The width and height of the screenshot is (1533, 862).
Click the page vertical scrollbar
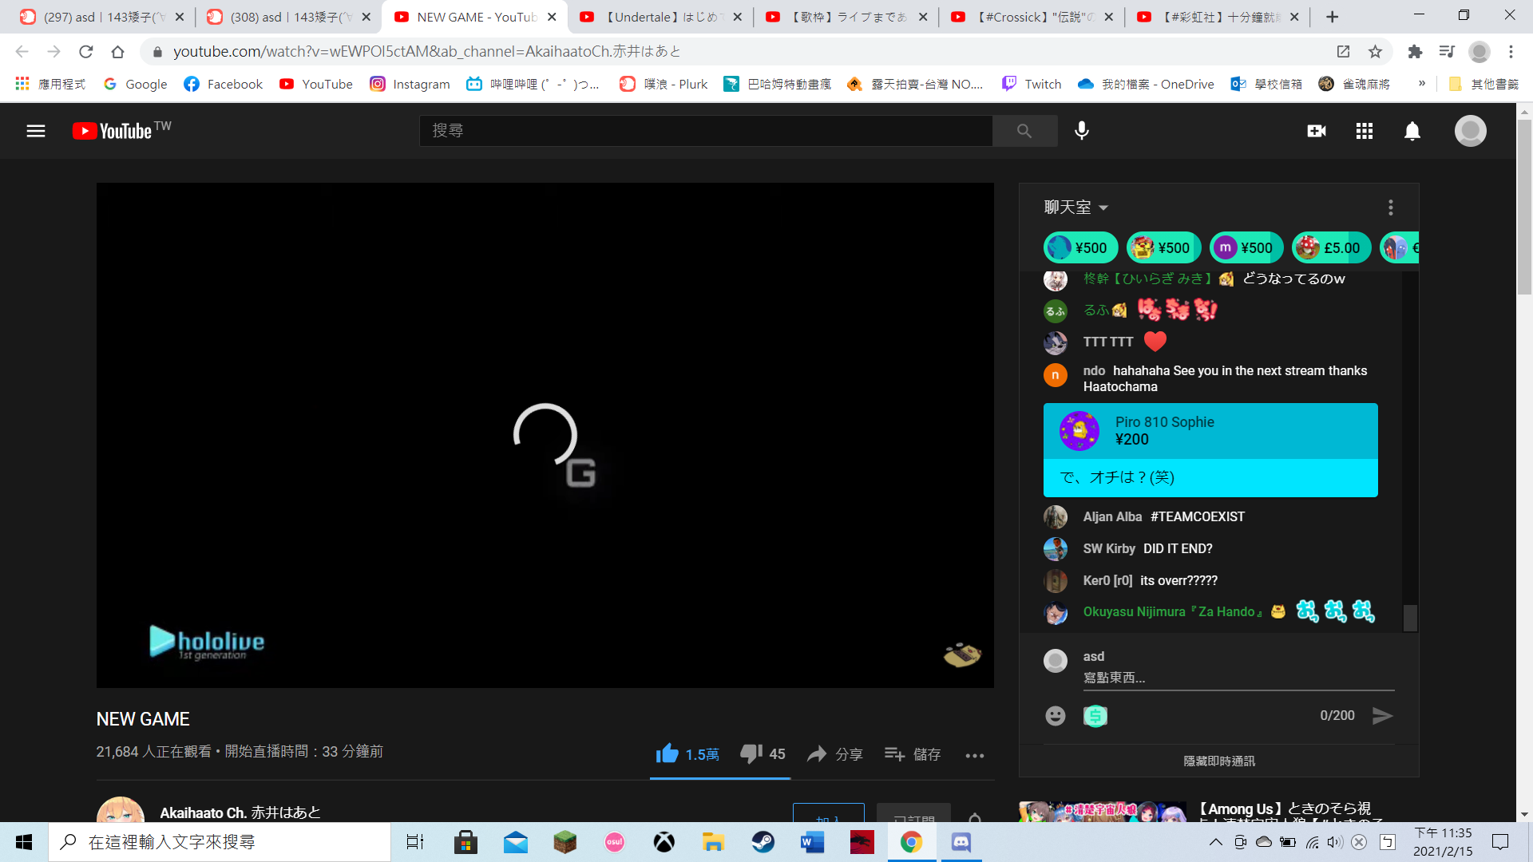tap(1524, 208)
